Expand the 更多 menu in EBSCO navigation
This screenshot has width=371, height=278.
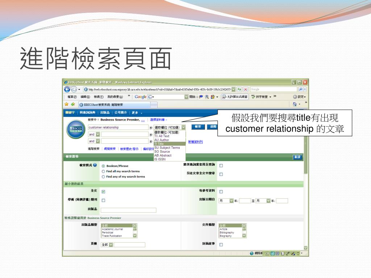(x=137, y=113)
